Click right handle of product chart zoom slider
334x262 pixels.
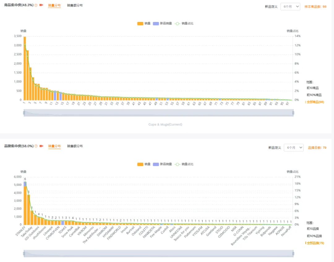click(293, 113)
